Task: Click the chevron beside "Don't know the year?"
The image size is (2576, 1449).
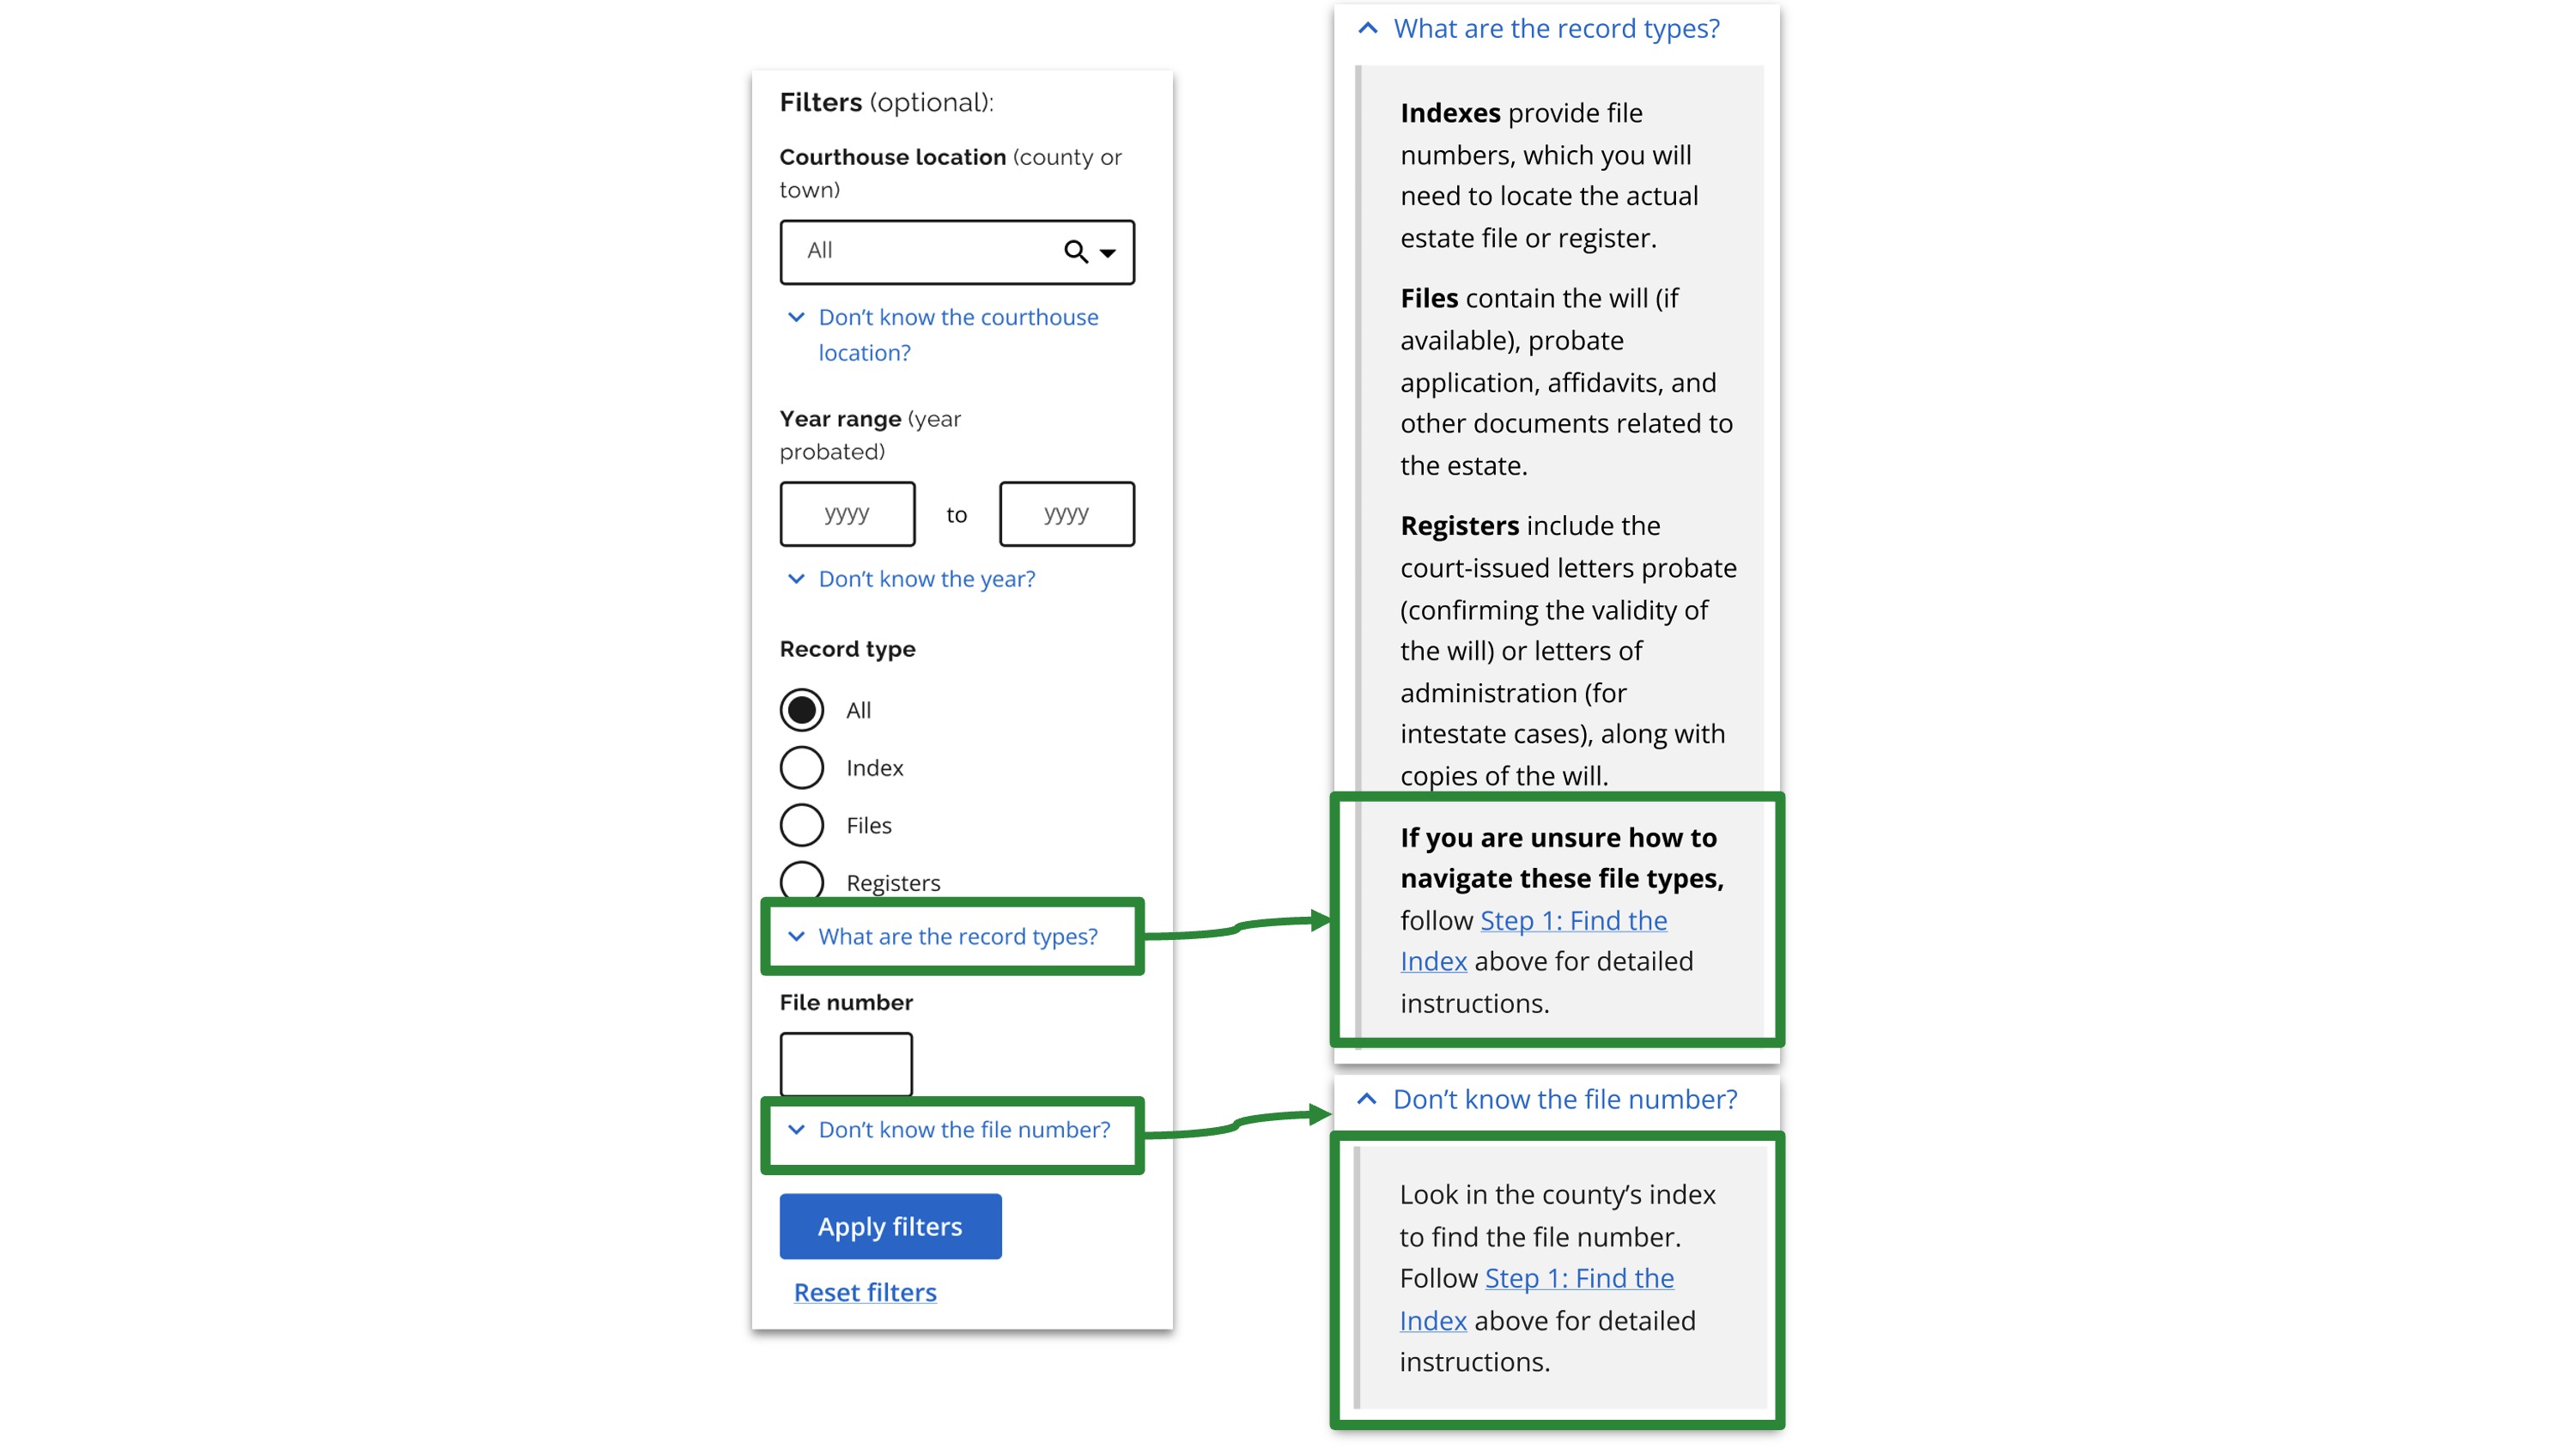Action: [x=797, y=578]
